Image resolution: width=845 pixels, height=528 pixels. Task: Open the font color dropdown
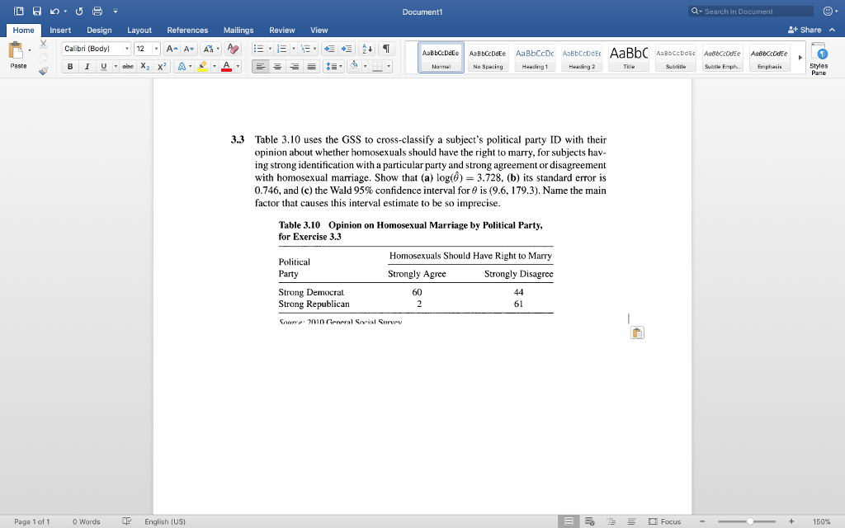pyautogui.click(x=236, y=66)
